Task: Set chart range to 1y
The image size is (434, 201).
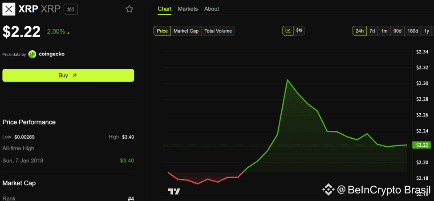Action: coord(426,31)
